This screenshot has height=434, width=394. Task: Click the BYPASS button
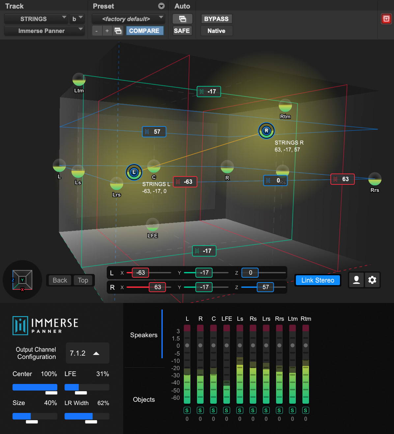(x=216, y=19)
